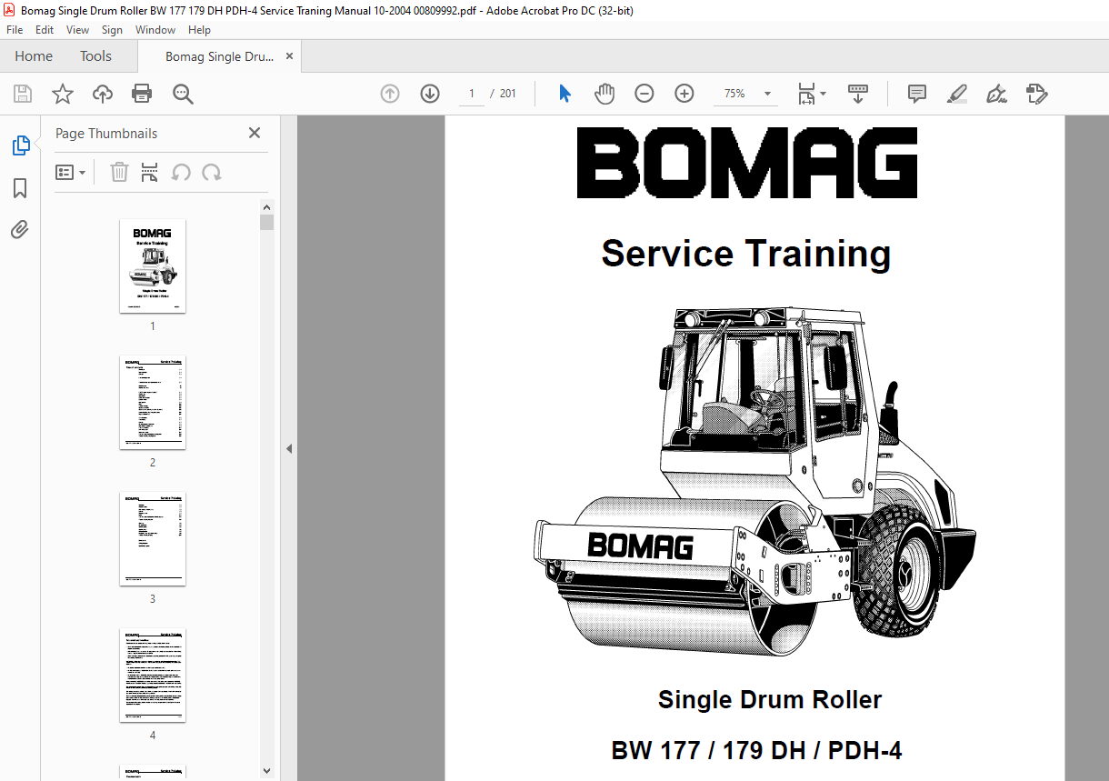Select the page 2 thumbnail
The width and height of the screenshot is (1109, 781).
153,403
